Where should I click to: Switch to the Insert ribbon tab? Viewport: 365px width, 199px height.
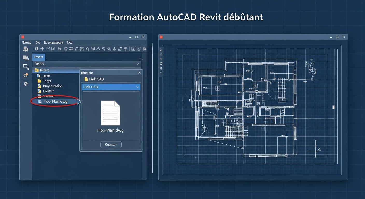click(x=38, y=57)
